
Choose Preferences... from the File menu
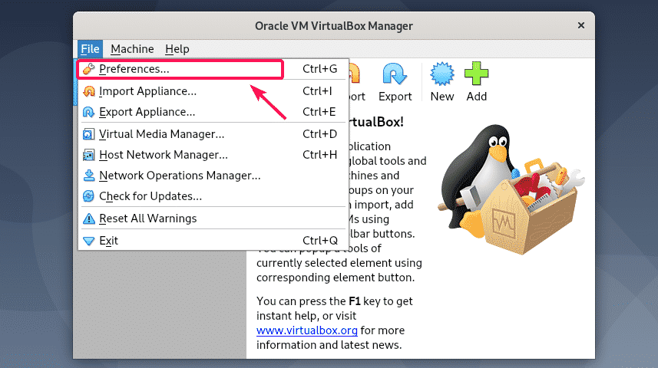(134, 69)
